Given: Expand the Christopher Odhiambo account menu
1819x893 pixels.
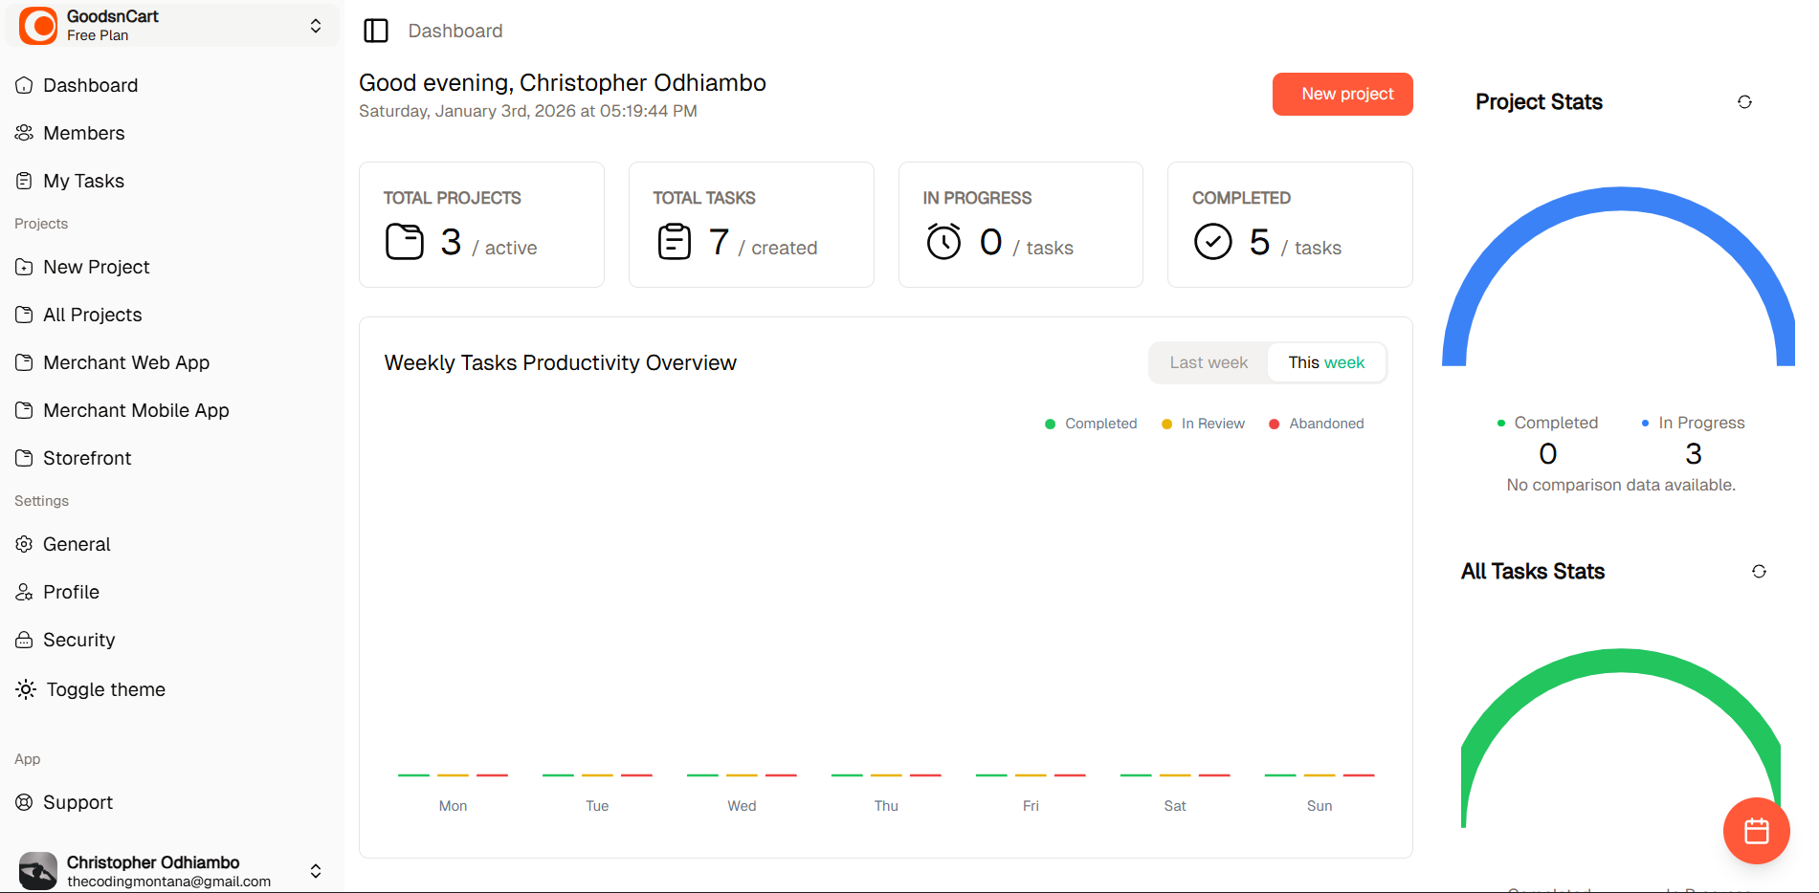Looking at the screenshot, I should (x=316, y=871).
